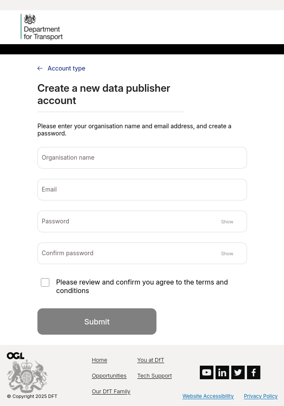Screen dimensions: 284x406
Task: Open the Website Accessibility link
Action: pos(208,396)
